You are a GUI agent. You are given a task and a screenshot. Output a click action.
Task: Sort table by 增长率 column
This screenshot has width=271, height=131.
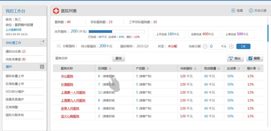(259, 69)
